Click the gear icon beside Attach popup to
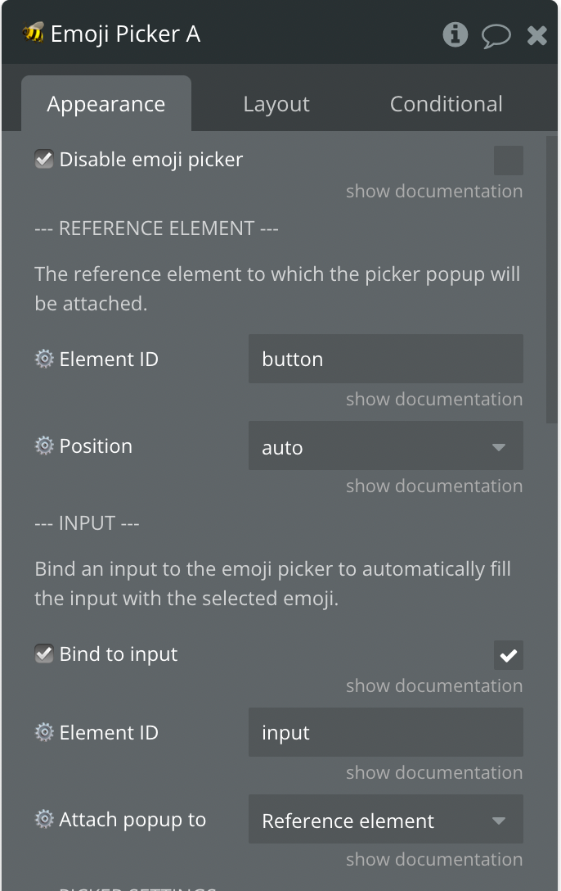The image size is (561, 891). [44, 820]
